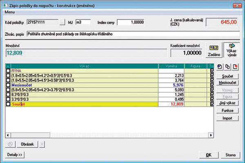The image size is (245, 163).
Task: Click the J. cena field showing 645,00
Action: pyautogui.click(x=222, y=22)
